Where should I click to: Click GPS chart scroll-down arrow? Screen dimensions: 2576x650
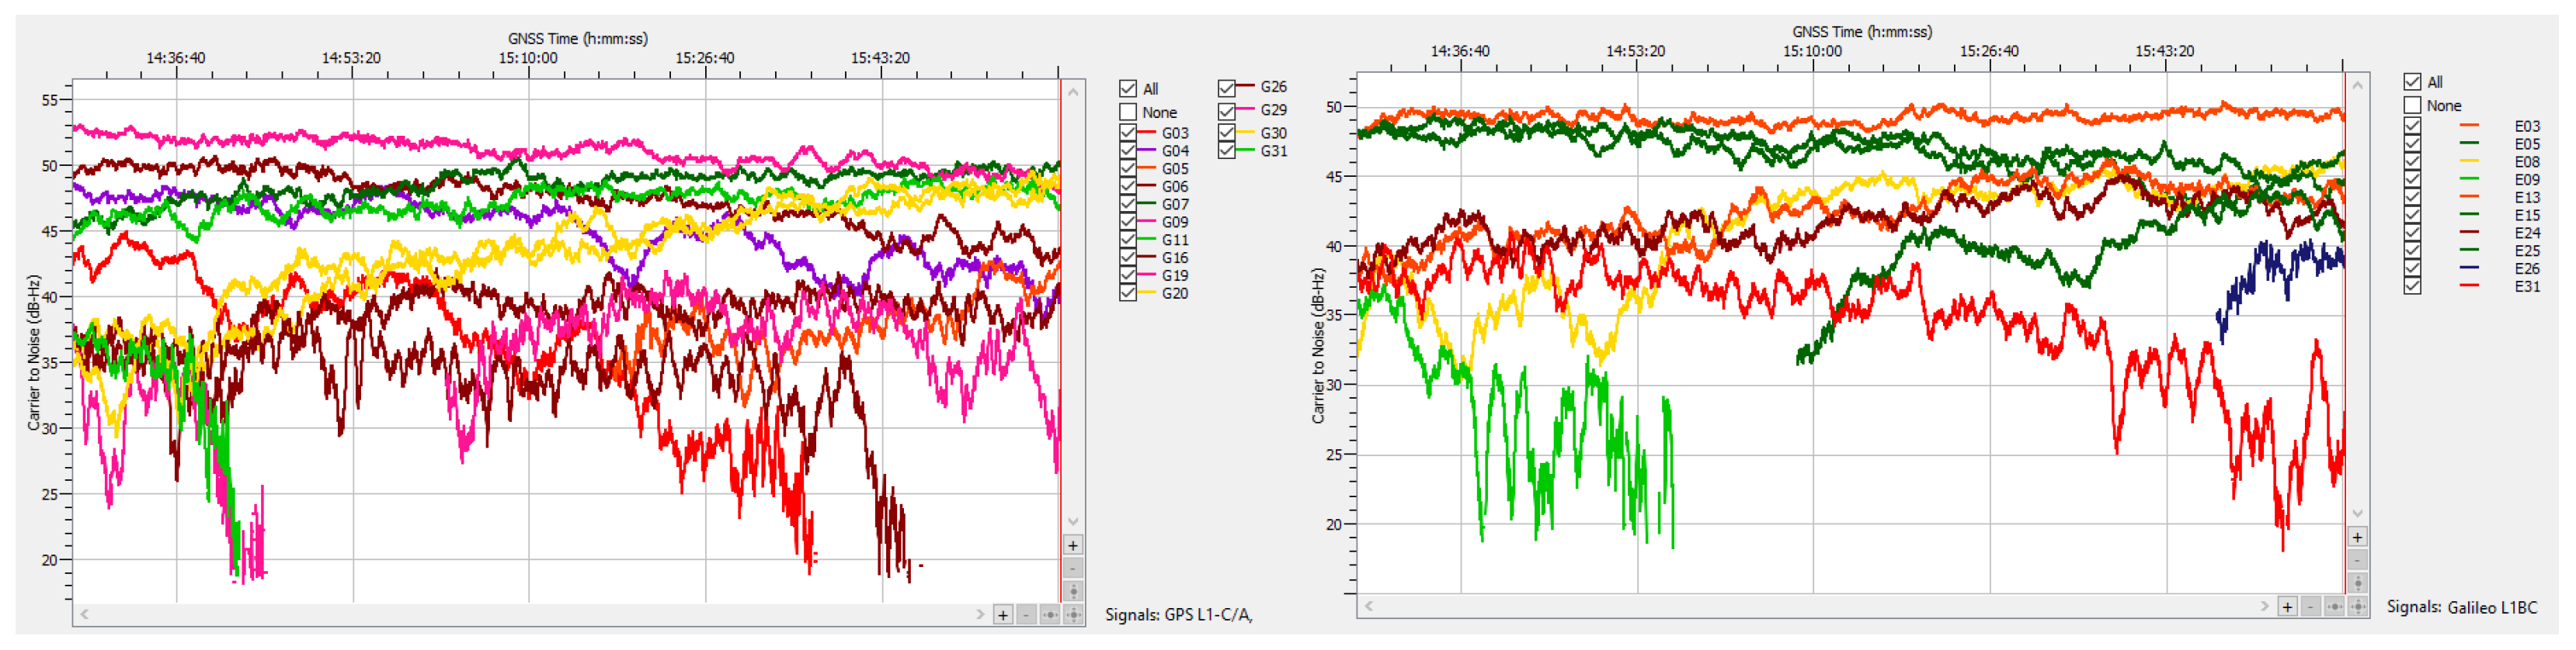(1073, 522)
